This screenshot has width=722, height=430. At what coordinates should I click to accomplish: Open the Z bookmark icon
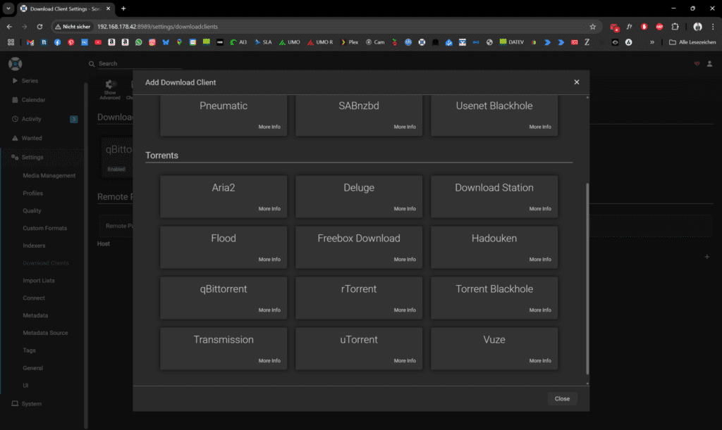tap(587, 42)
